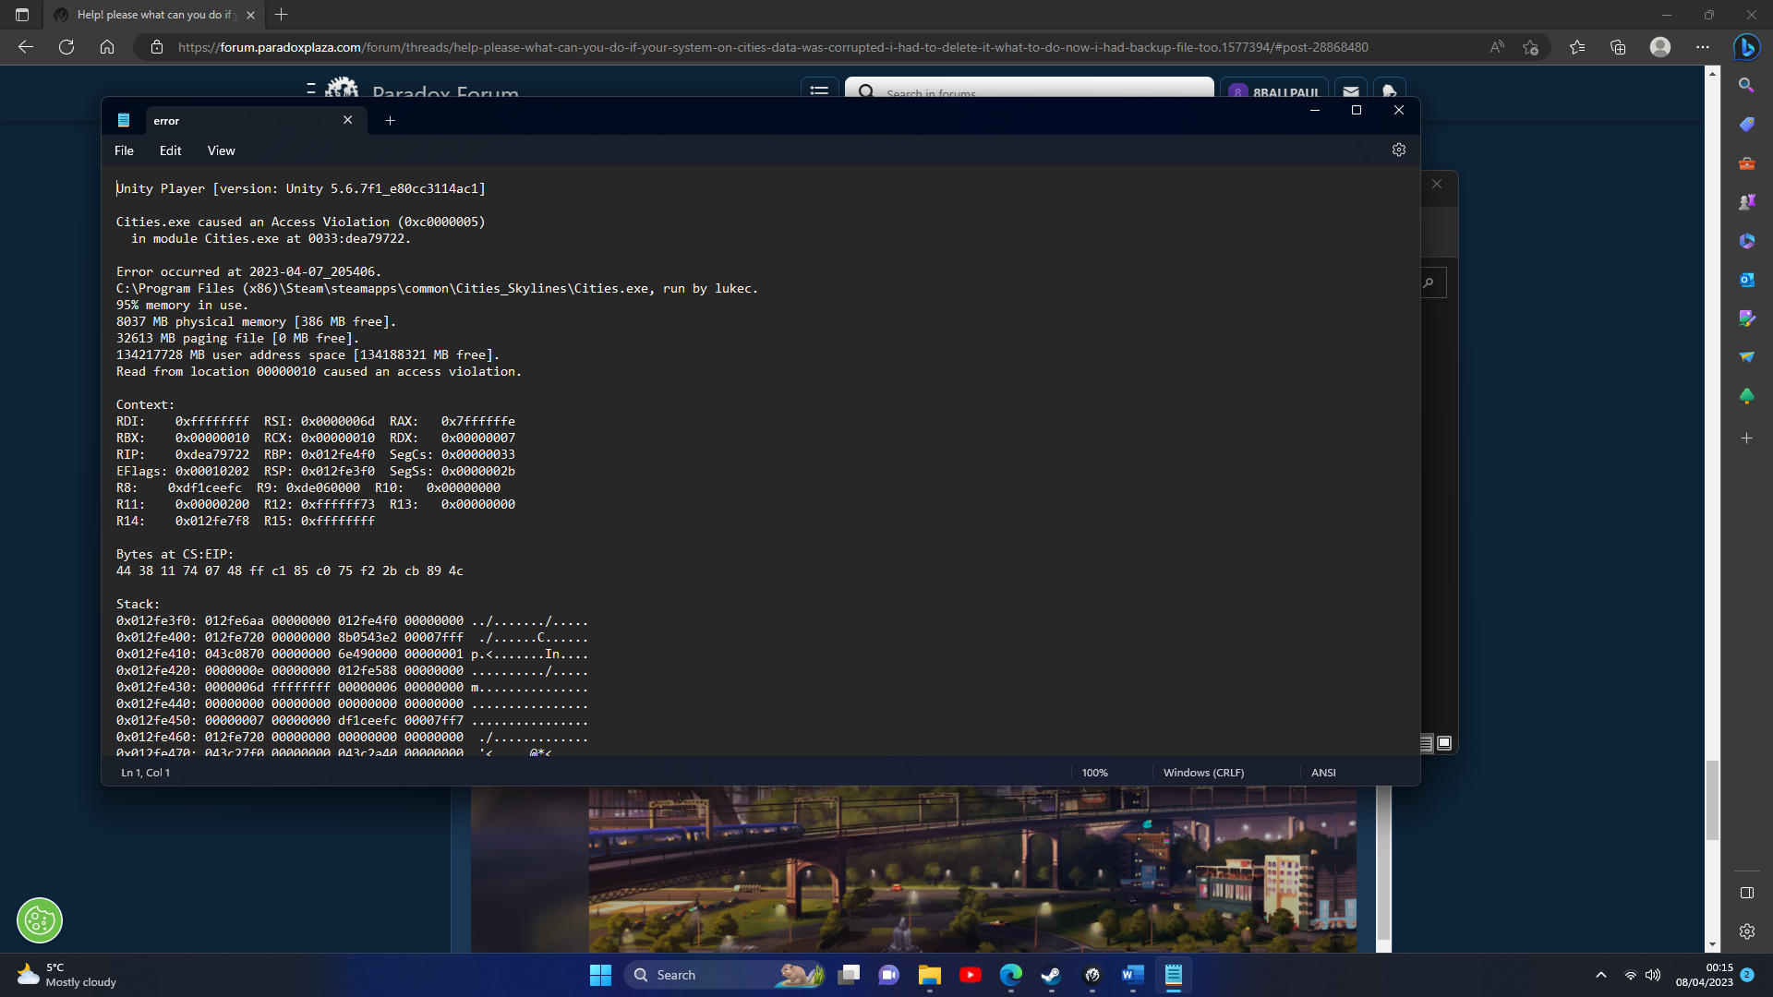Click the Ln 1, Col 1 status indicator

tap(145, 773)
